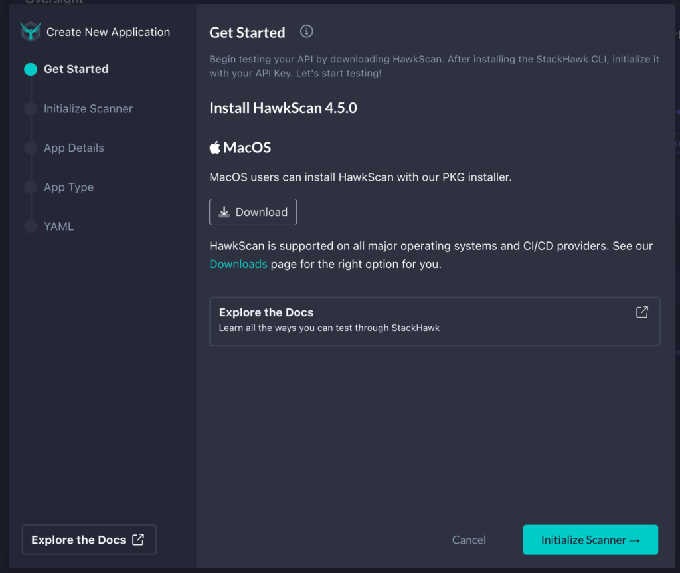Open the external link icon on Explore the Docs card
This screenshot has height=573, width=680.
641,312
